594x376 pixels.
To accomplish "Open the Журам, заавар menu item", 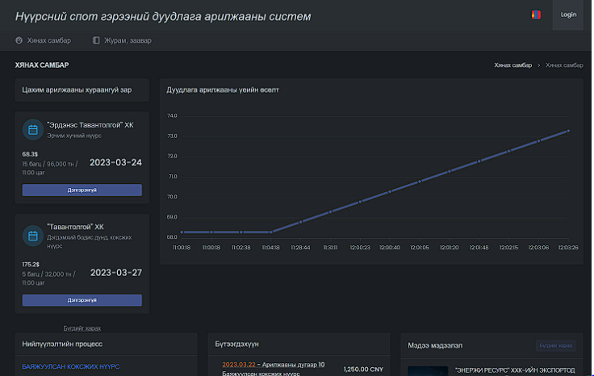I will [128, 40].
